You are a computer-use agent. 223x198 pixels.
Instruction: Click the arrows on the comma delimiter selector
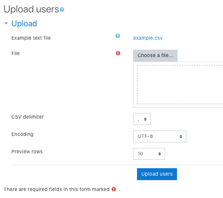(145, 119)
